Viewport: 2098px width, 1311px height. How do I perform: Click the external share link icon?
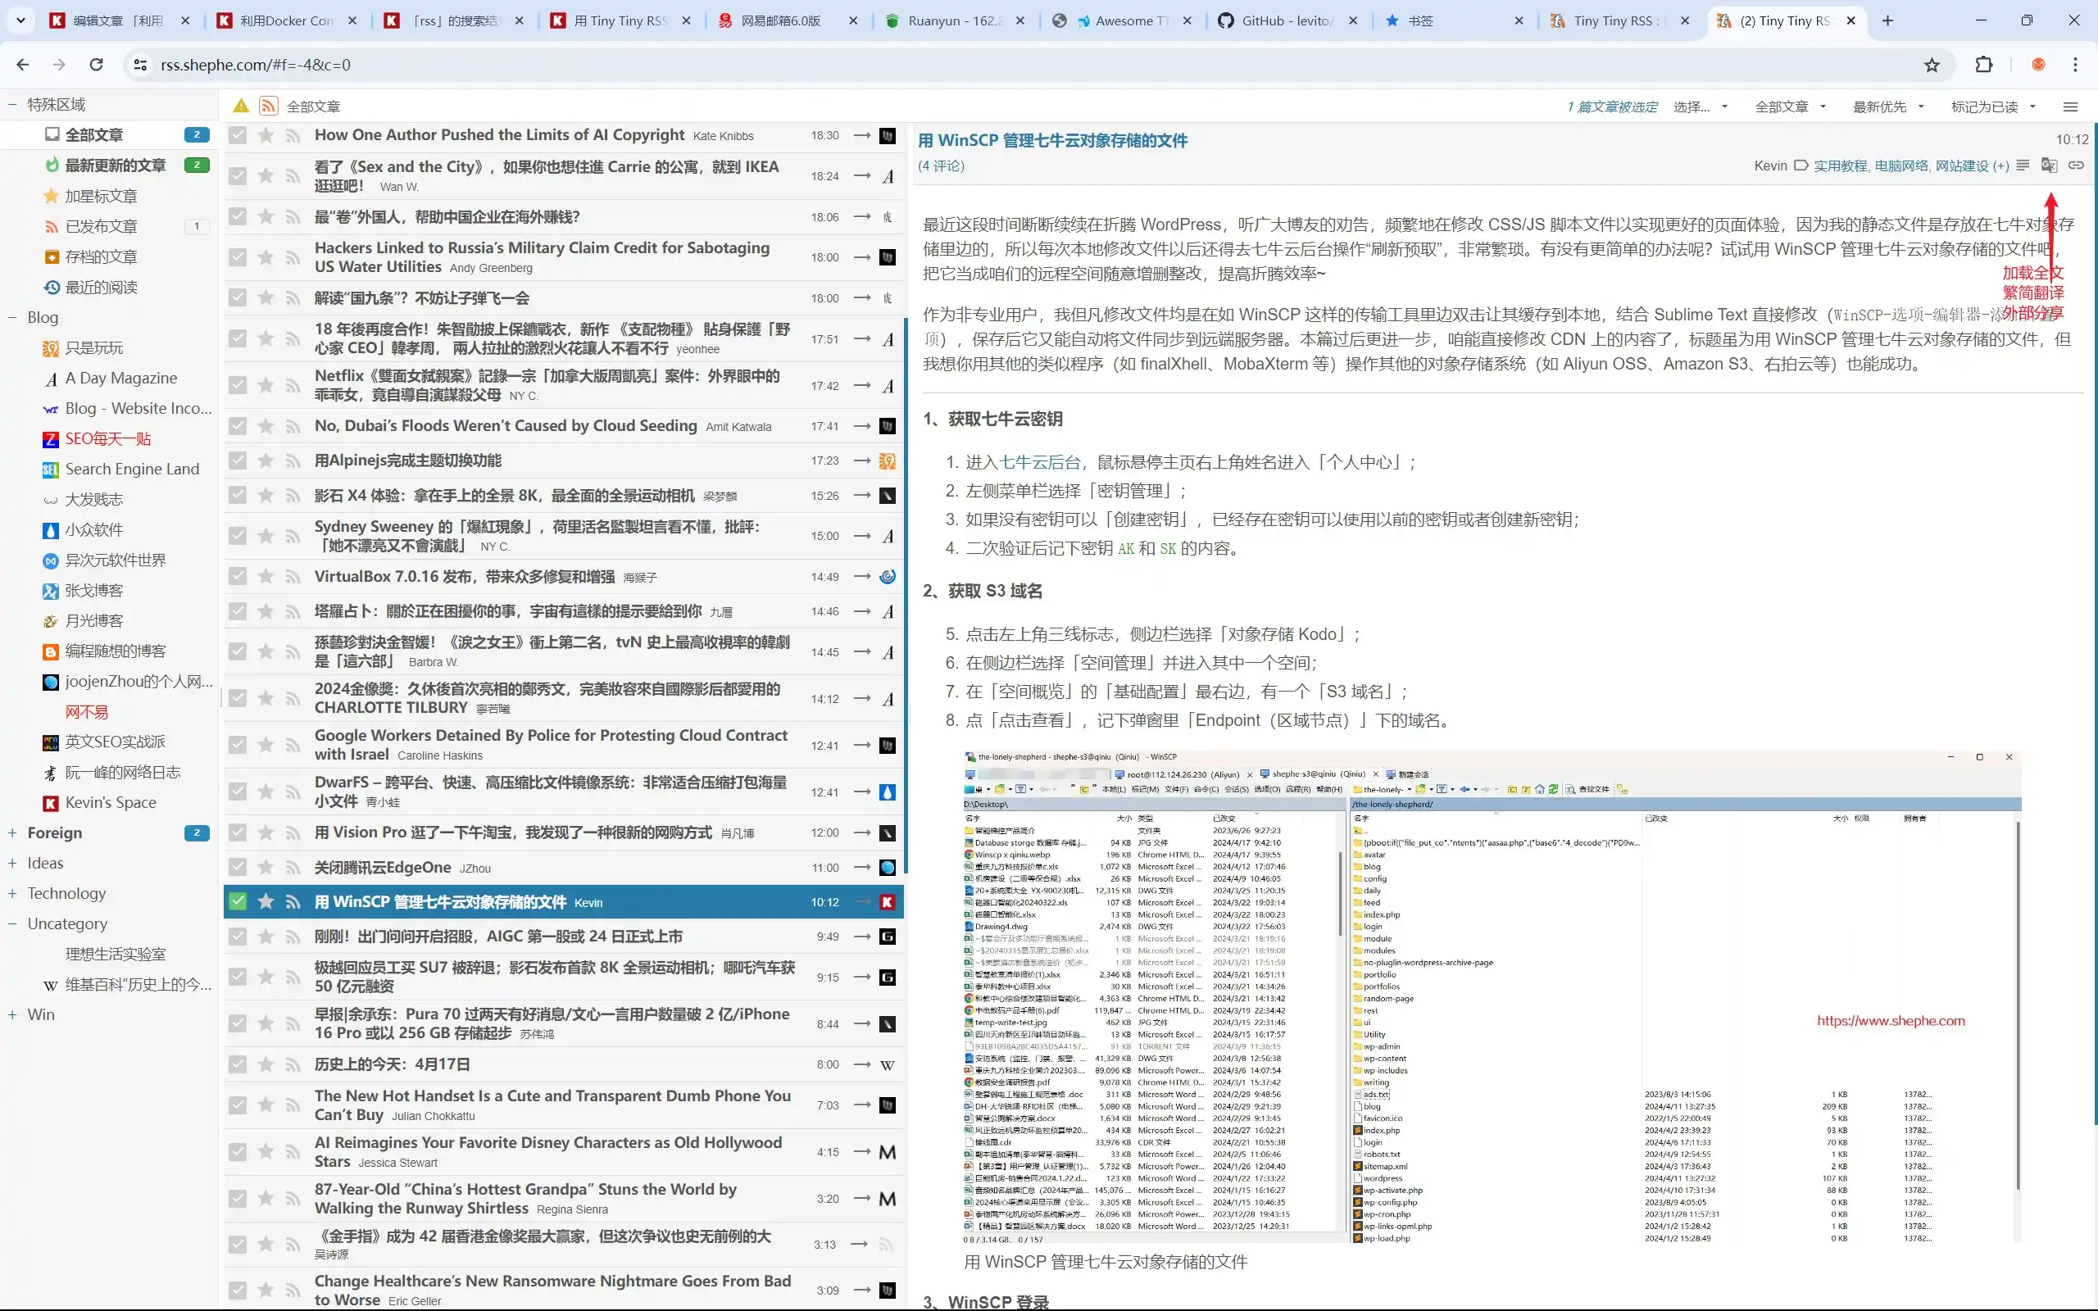pyautogui.click(x=2075, y=165)
